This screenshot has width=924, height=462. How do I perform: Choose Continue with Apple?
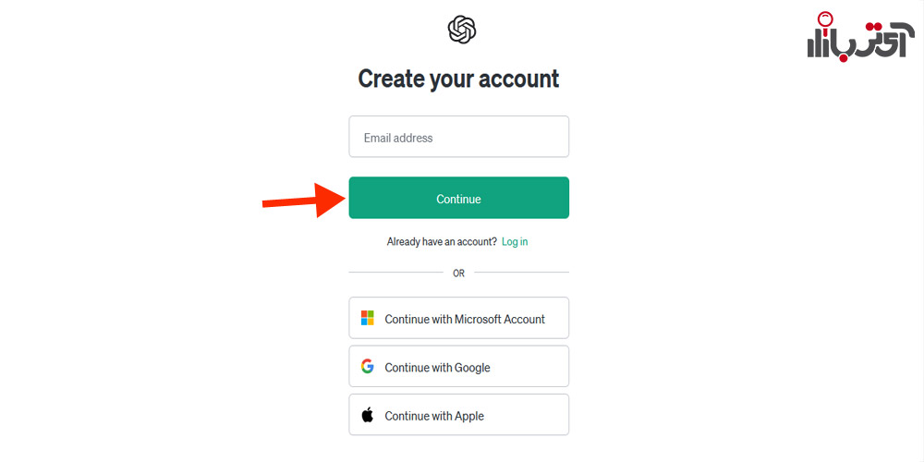459,415
